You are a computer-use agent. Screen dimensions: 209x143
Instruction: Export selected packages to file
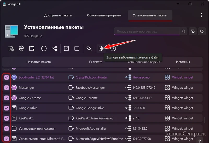(x=101, y=49)
